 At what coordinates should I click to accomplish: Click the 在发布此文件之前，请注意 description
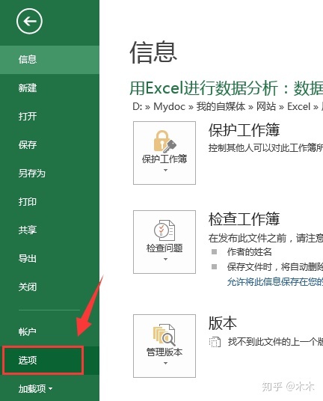(x=265, y=239)
